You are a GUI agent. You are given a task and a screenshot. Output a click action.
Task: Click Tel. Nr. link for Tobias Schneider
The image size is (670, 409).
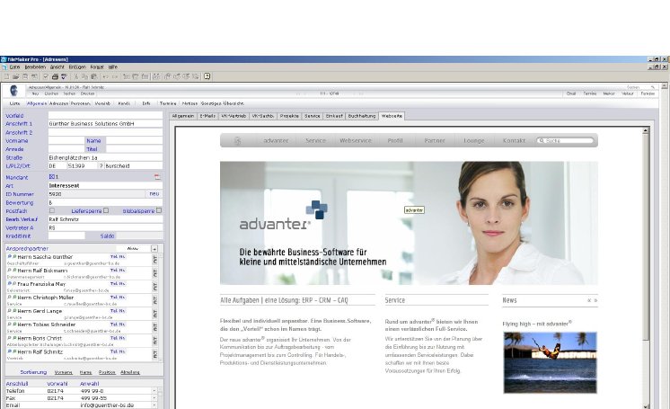118,325
